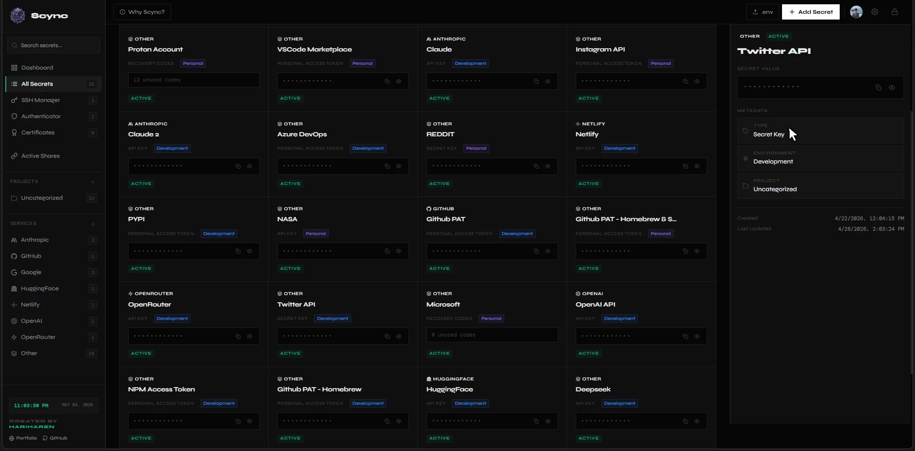This screenshot has height=451, width=915.
Task: Filter secrets by Google service
Action: point(53,272)
